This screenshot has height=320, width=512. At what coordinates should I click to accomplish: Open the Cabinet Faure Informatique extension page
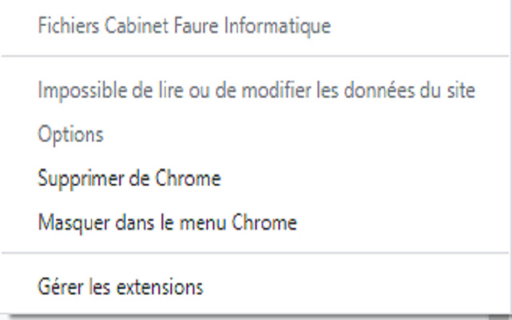click(184, 26)
